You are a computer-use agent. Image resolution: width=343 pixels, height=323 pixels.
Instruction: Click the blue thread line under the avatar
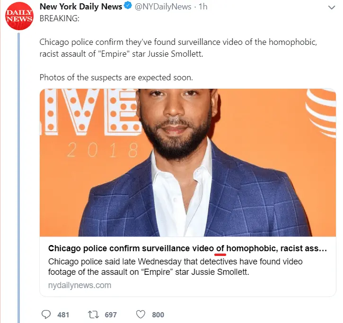coord(18,178)
